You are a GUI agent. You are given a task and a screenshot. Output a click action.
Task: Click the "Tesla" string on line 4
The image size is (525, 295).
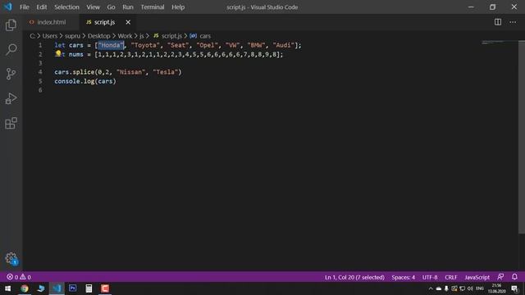pyautogui.click(x=166, y=72)
